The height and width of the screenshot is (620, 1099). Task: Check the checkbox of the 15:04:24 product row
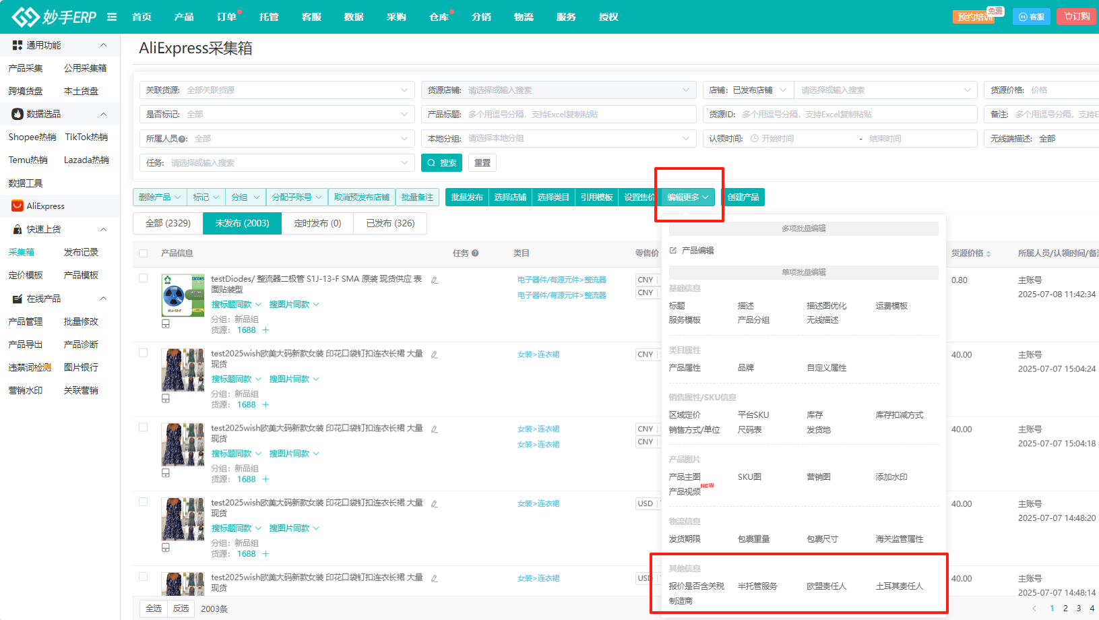(143, 352)
